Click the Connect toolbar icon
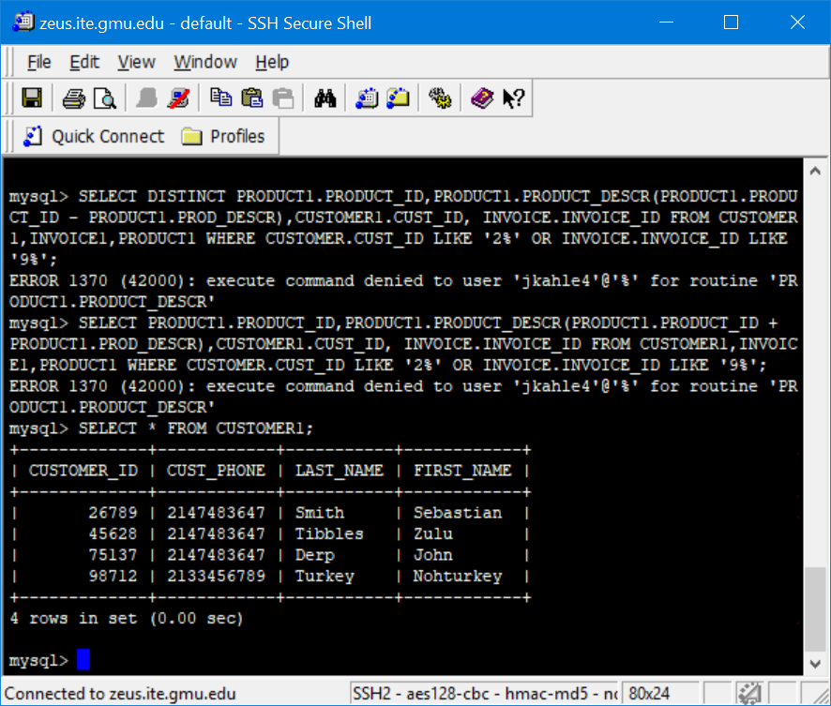831x706 pixels. pyautogui.click(x=147, y=98)
